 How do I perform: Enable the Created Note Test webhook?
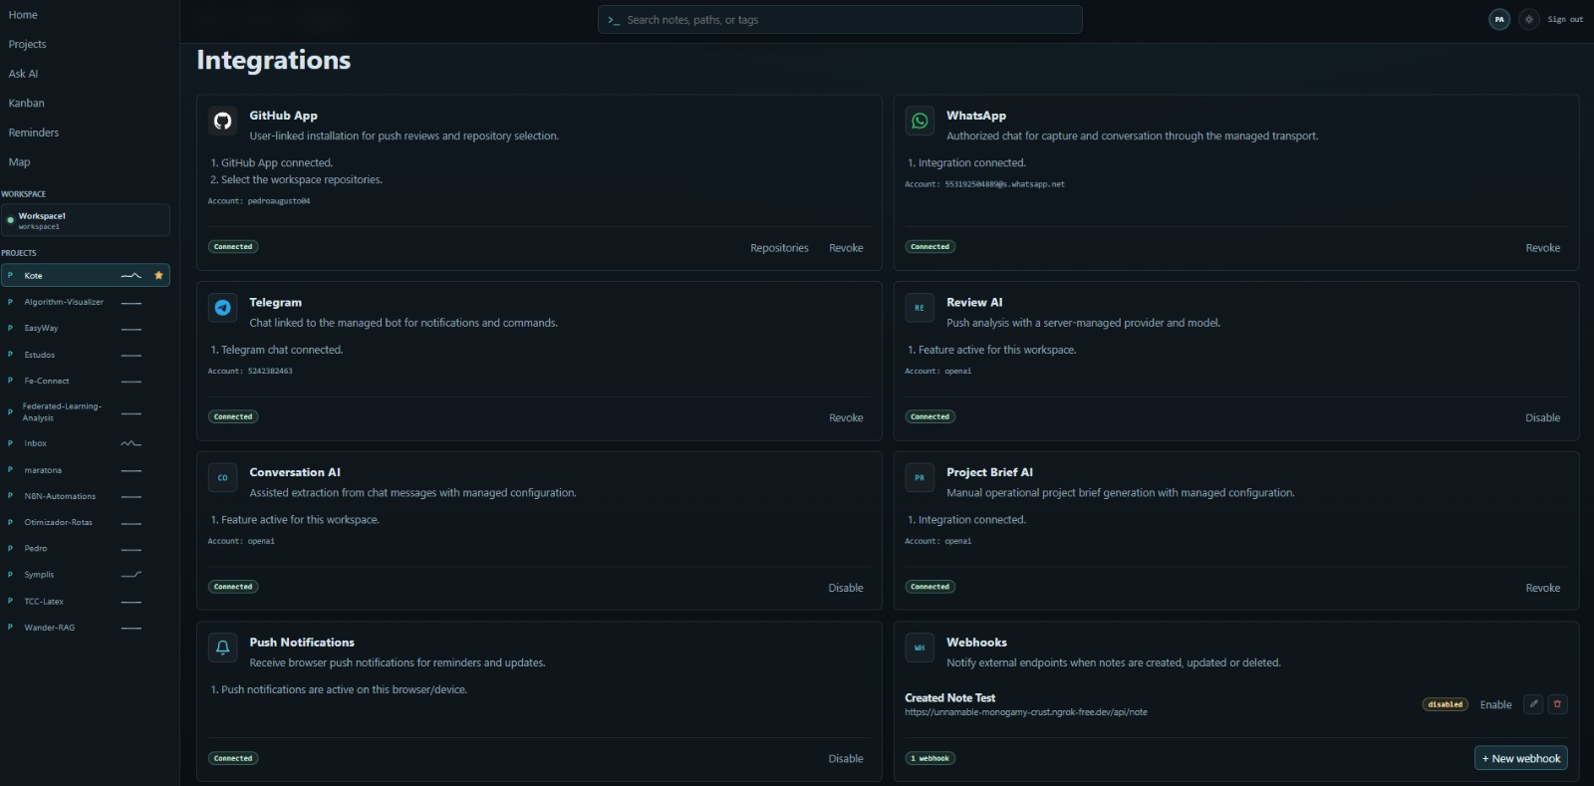[x=1495, y=704]
